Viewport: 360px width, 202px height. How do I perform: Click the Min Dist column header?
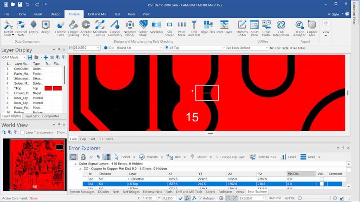pos(301,174)
